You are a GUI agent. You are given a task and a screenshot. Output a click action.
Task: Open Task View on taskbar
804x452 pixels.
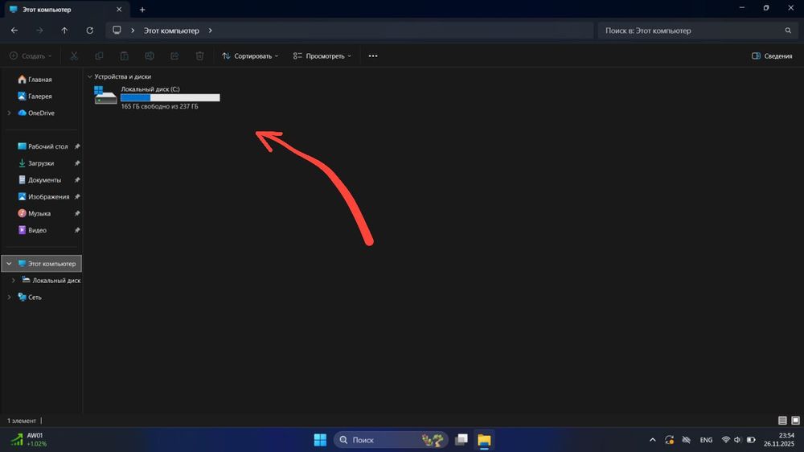(461, 440)
